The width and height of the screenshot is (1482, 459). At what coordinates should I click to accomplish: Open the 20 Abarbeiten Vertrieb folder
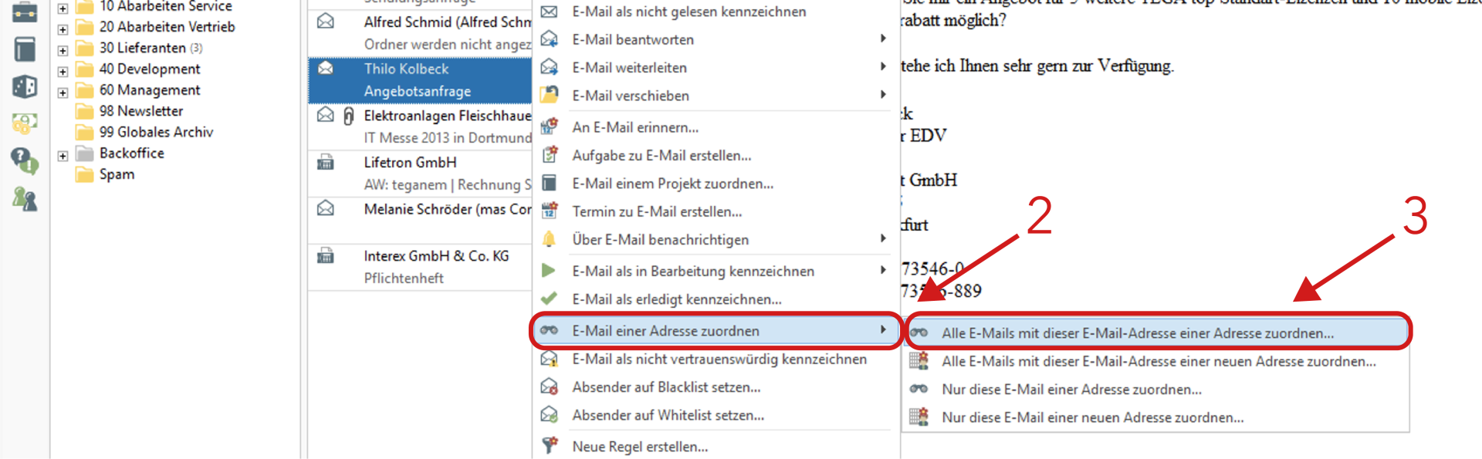click(167, 27)
